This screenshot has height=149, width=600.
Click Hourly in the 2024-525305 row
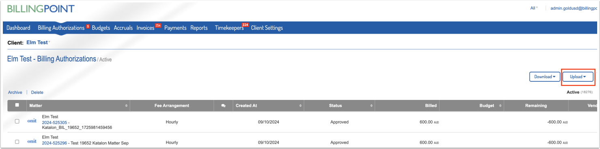click(172, 122)
